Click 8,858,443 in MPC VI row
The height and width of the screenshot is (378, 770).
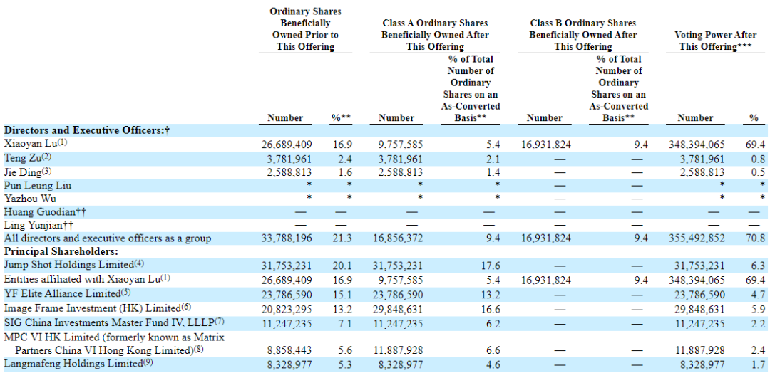(x=289, y=350)
